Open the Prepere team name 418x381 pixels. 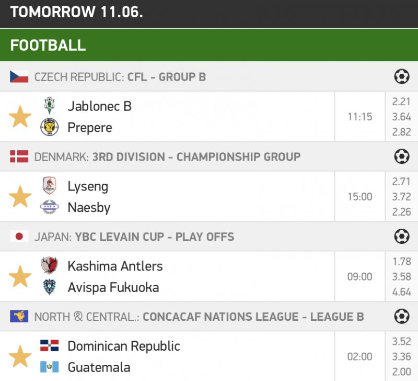pyautogui.click(x=90, y=128)
